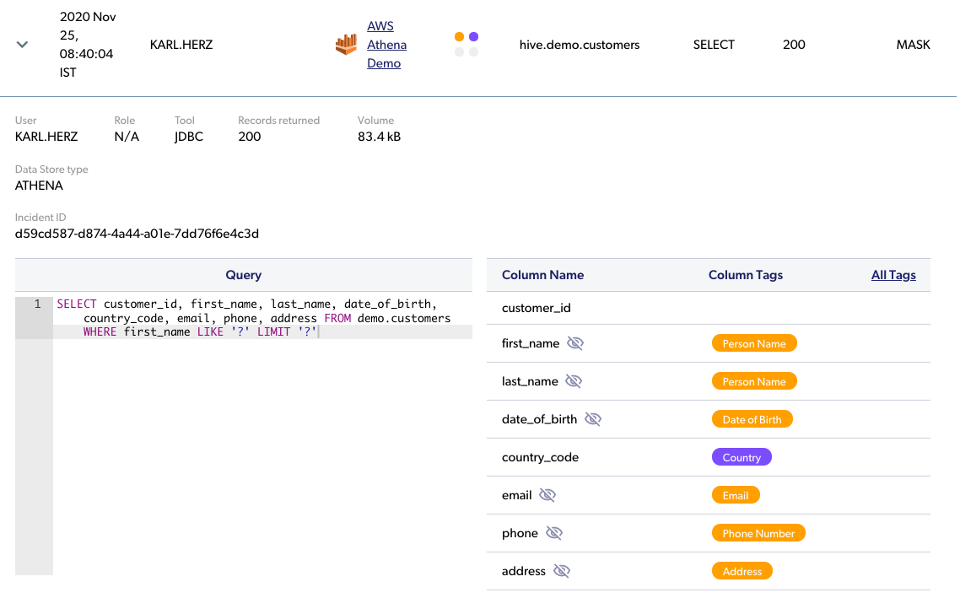The image size is (960, 598).
Task: Click the Column Name header
Action: coord(542,275)
